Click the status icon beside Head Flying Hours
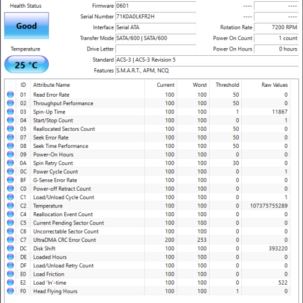 click(10, 291)
